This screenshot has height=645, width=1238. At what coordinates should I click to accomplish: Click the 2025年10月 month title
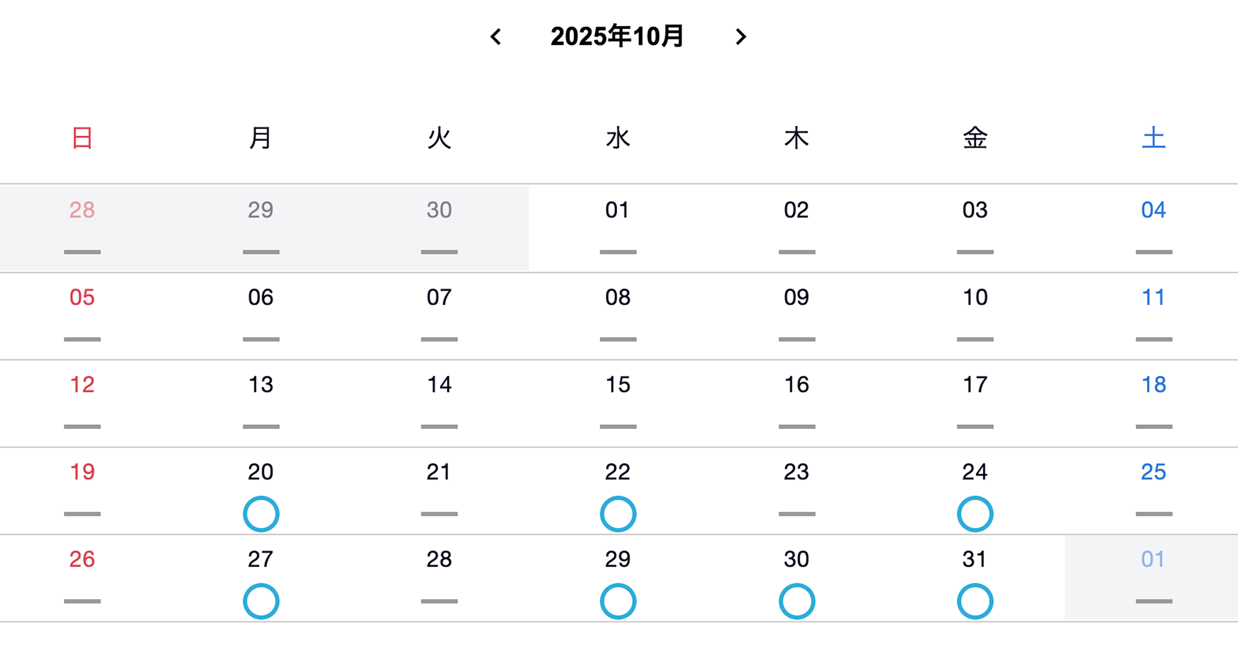(617, 37)
